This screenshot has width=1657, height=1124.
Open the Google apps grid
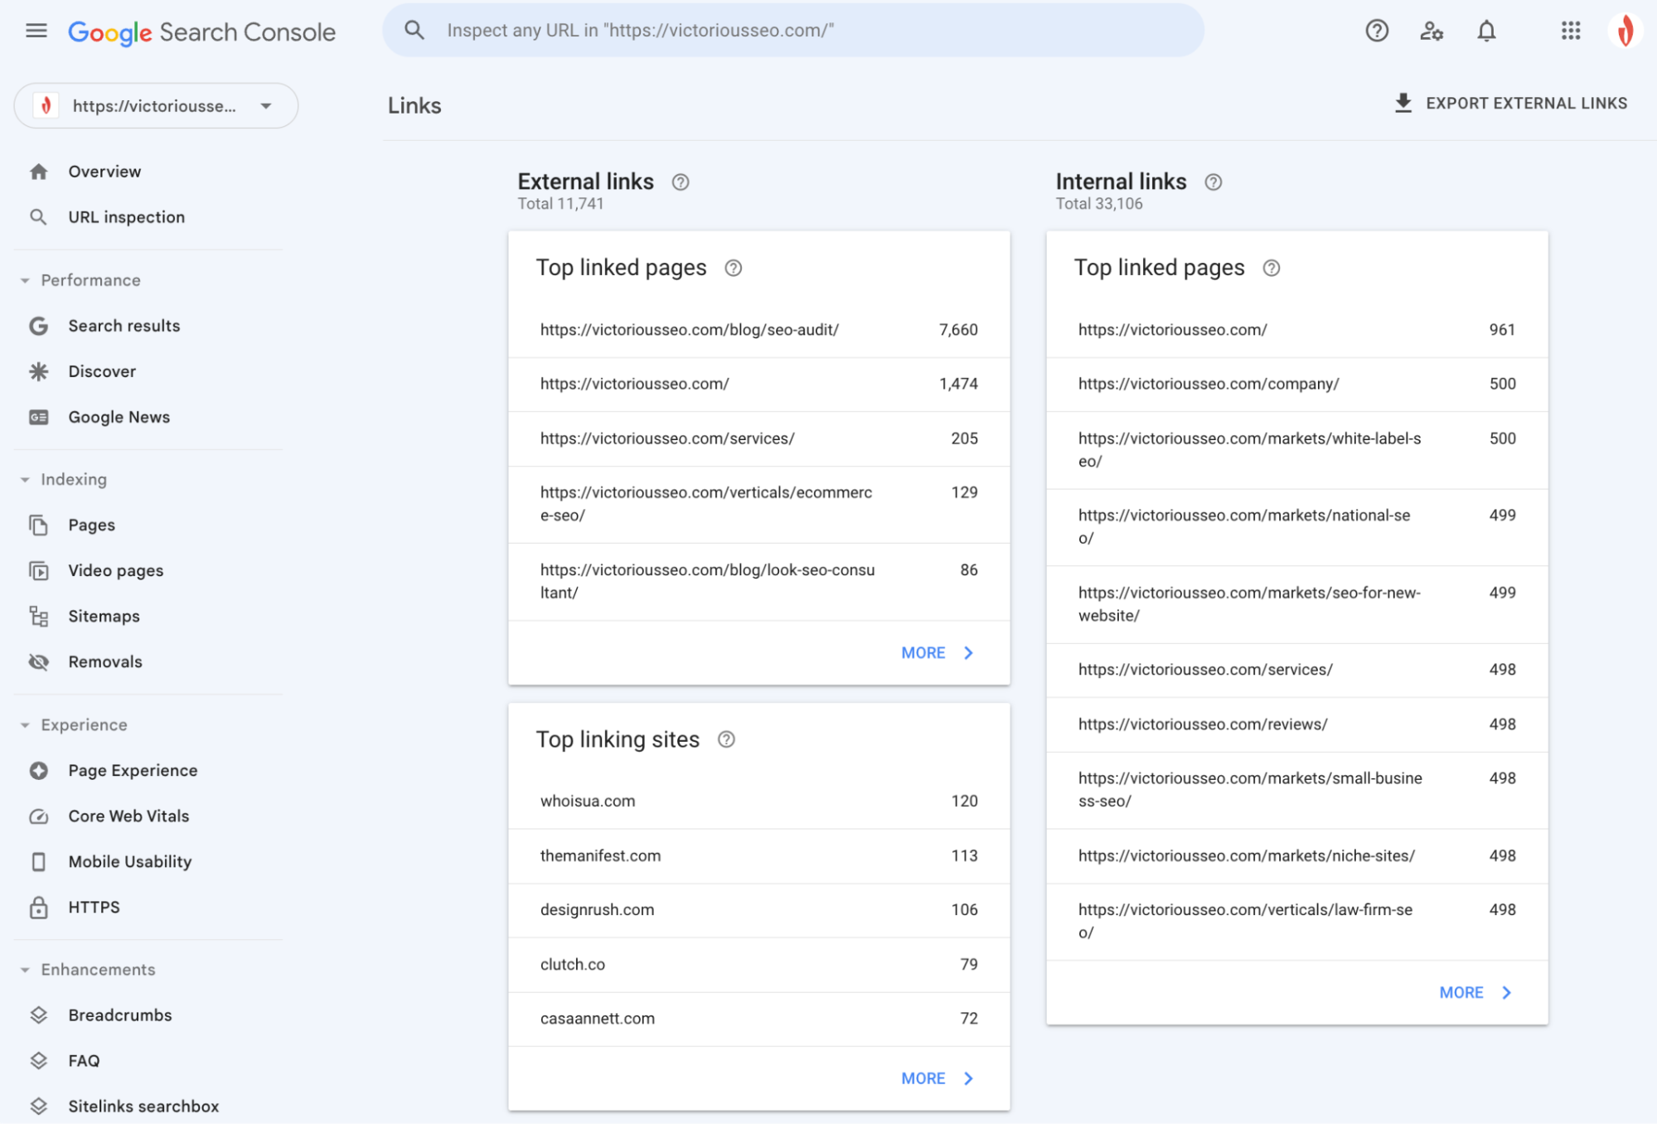[1570, 31]
